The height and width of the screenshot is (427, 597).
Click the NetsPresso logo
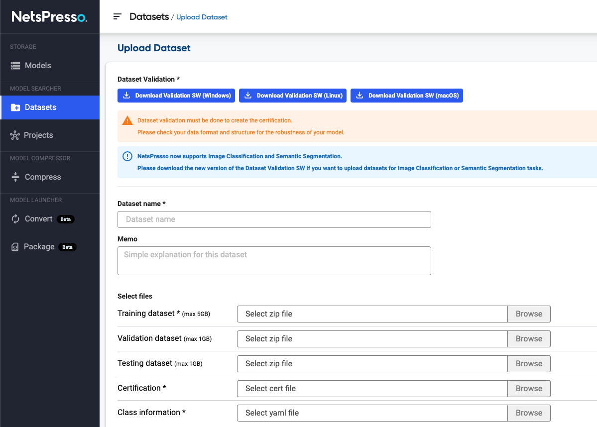pyautogui.click(x=49, y=17)
